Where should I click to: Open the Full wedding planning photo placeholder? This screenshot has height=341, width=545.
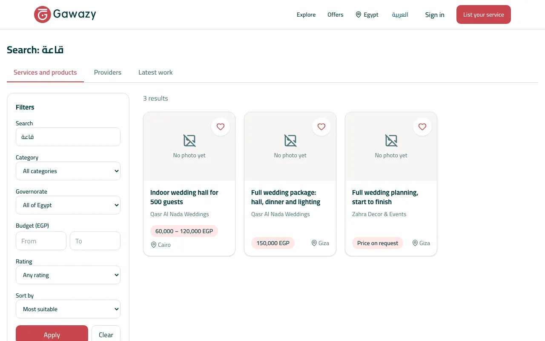(x=391, y=146)
